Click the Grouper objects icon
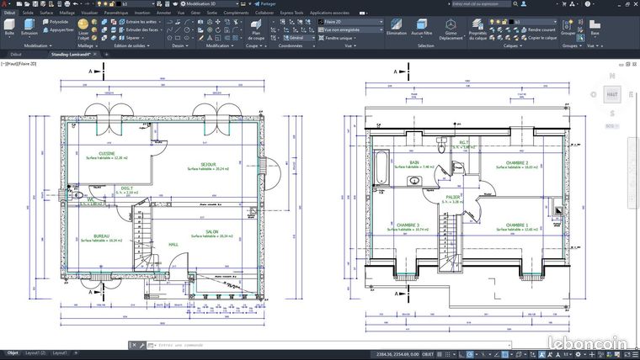This screenshot has width=640, height=360. coord(568,27)
